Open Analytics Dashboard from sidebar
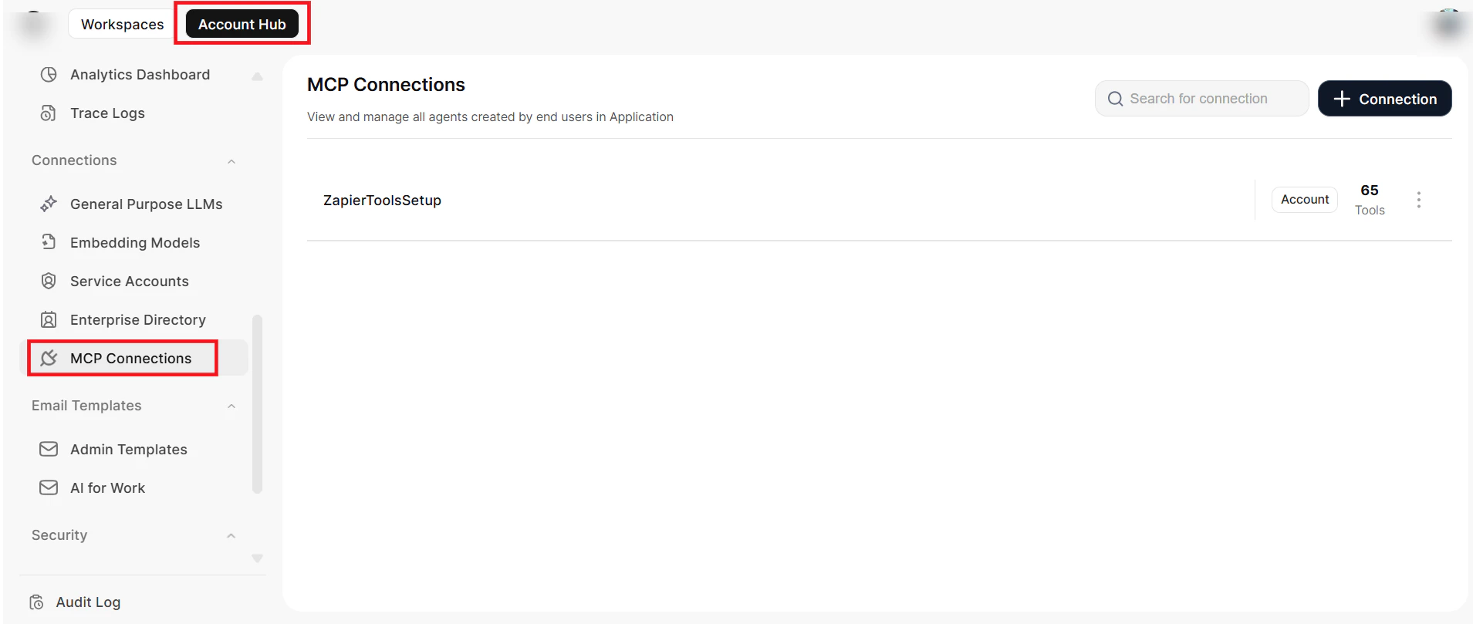The width and height of the screenshot is (1473, 624). [140, 75]
